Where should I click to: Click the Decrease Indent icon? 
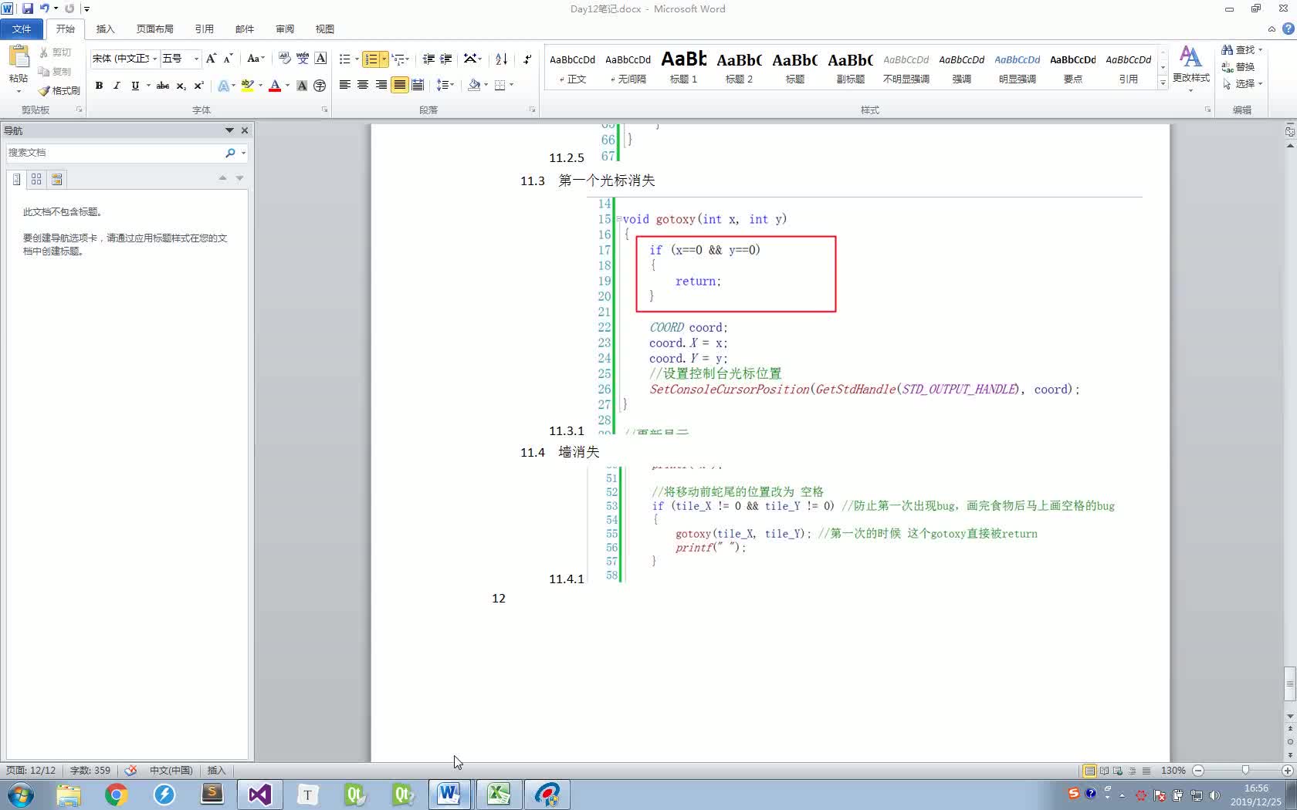point(428,59)
